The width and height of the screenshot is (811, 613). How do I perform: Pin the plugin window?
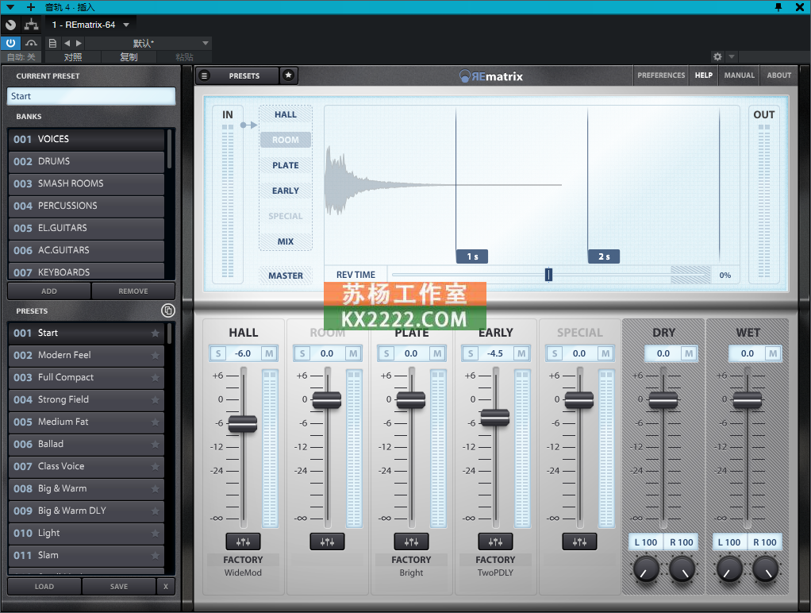click(778, 6)
